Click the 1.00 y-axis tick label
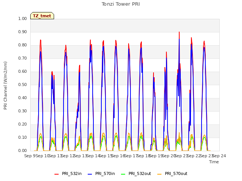The image size is (242, 181). 23,18
